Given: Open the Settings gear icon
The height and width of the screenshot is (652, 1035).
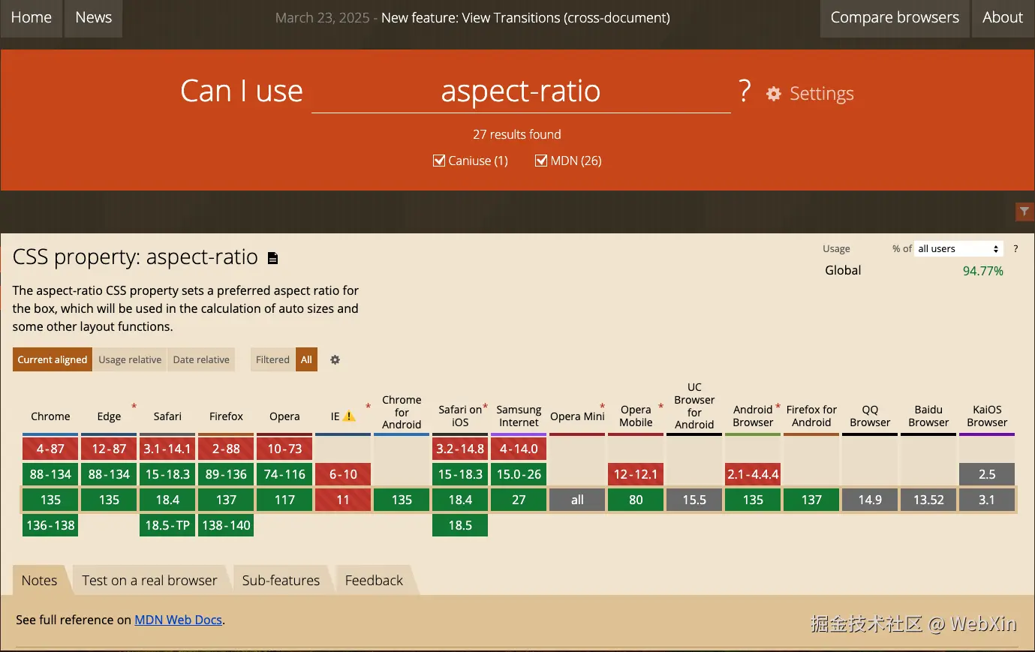Looking at the screenshot, I should [773, 94].
